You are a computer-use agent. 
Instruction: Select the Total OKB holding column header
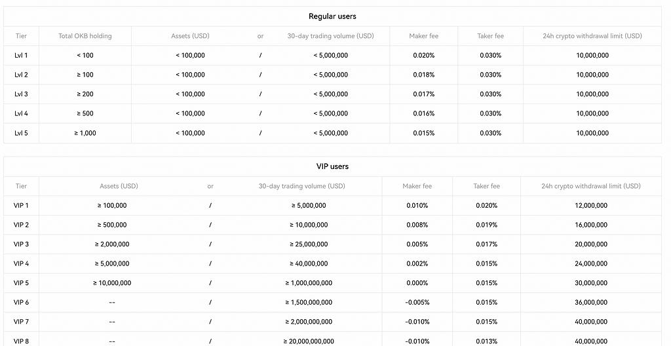85,36
